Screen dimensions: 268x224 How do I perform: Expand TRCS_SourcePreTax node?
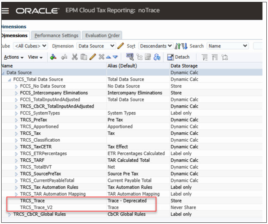(x=16, y=174)
